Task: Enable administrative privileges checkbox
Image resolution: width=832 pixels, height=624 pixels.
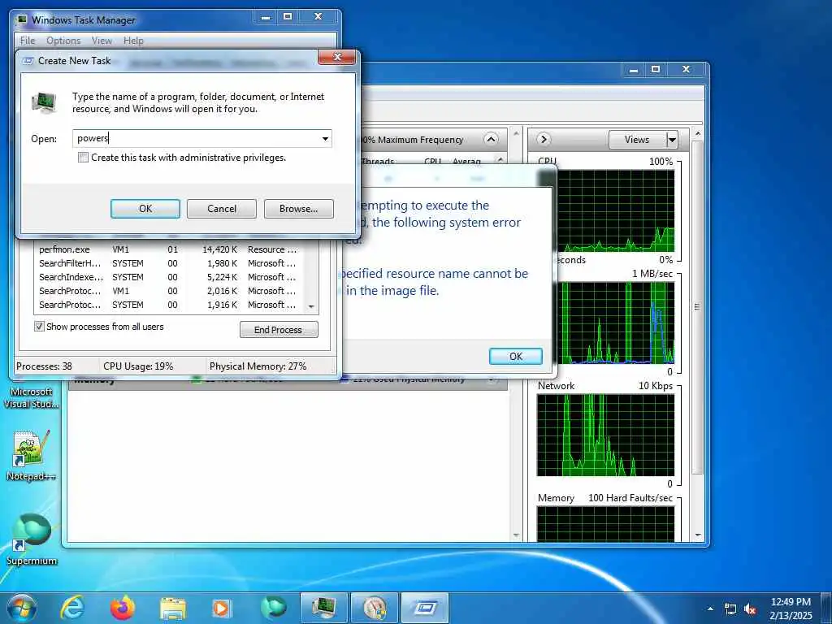Action: pyautogui.click(x=83, y=158)
